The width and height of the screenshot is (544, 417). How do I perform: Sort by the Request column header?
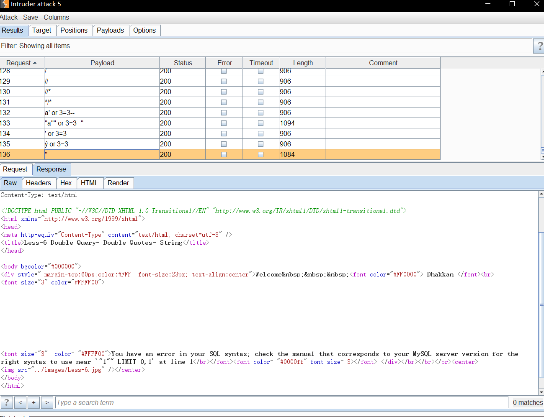pyautogui.click(x=22, y=63)
